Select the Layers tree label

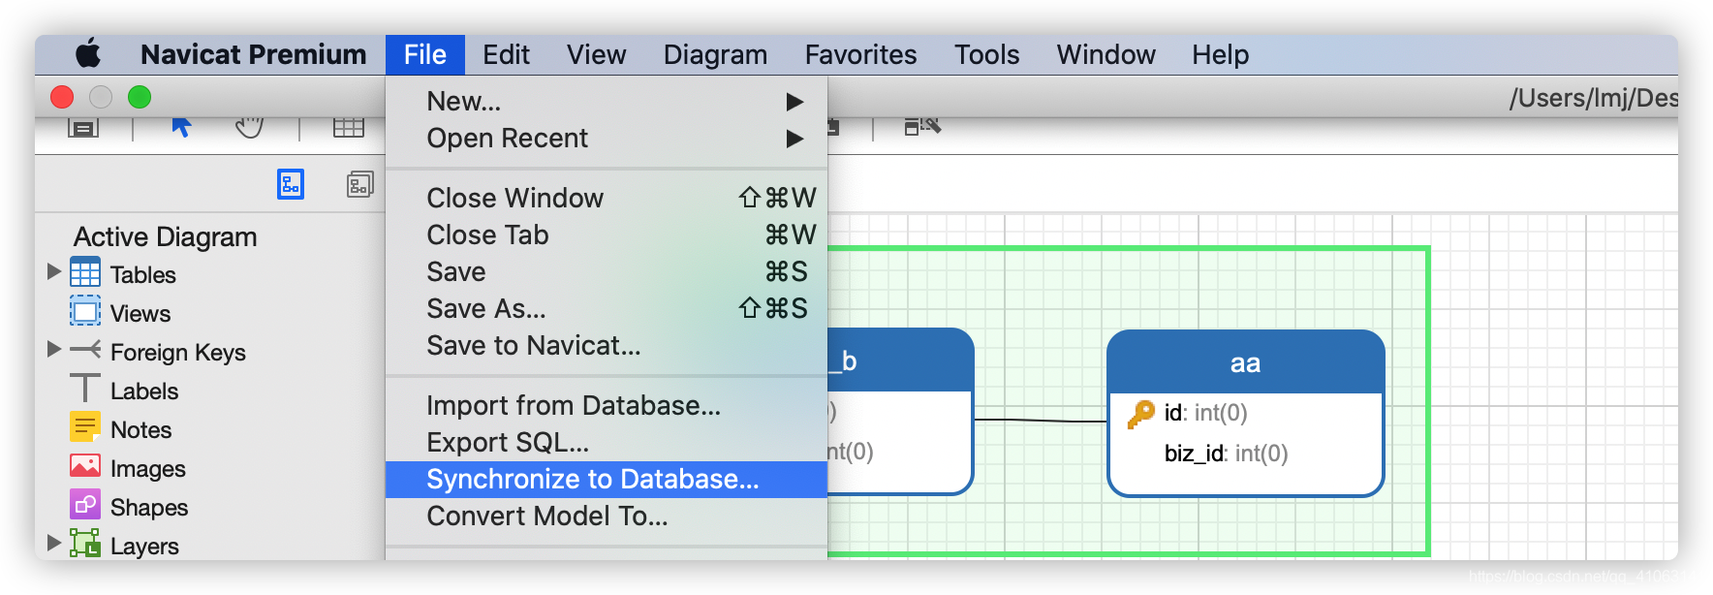click(144, 547)
